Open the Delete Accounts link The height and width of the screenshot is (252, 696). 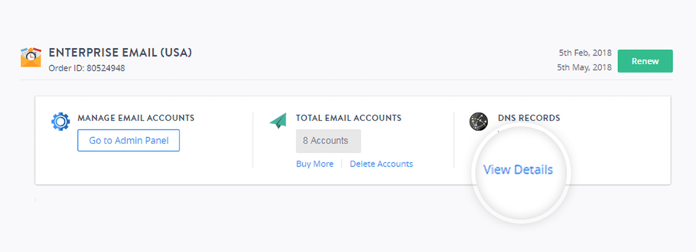381,164
